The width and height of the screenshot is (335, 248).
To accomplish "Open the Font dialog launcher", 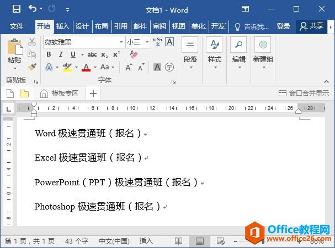I will 173,82.
